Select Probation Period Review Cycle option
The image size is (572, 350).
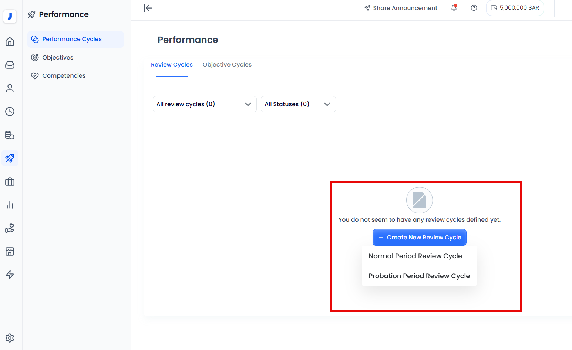(419, 276)
